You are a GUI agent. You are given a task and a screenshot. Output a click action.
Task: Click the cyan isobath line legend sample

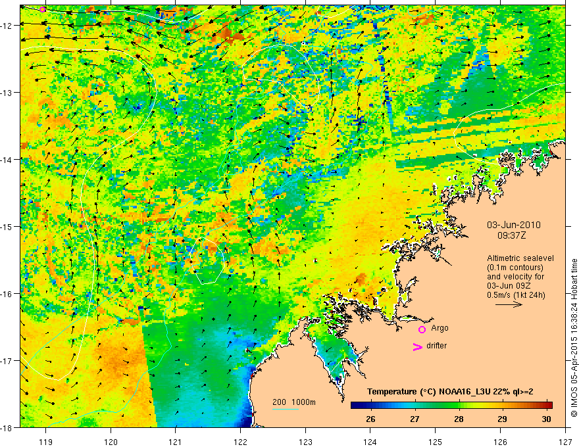pyautogui.click(x=286, y=409)
